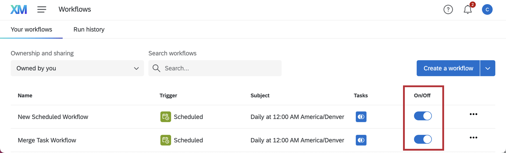This screenshot has width=506, height=153.
Task: Open options menu for Merge Task Workflow
Action: 473,138
